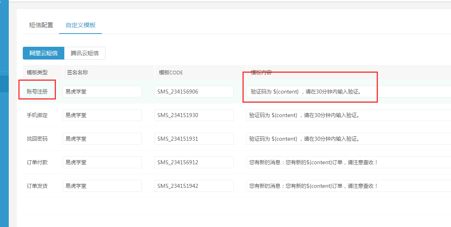Edit the 订单发货 signature name field
The image size is (451, 227).
pos(102,186)
